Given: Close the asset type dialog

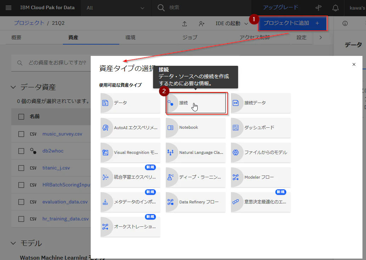Looking at the screenshot, I should (354, 64).
